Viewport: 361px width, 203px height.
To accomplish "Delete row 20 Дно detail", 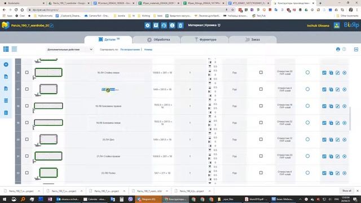I will [x=345, y=139].
